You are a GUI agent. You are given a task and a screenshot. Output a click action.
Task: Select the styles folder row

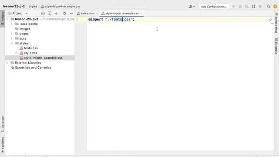point(40,43)
